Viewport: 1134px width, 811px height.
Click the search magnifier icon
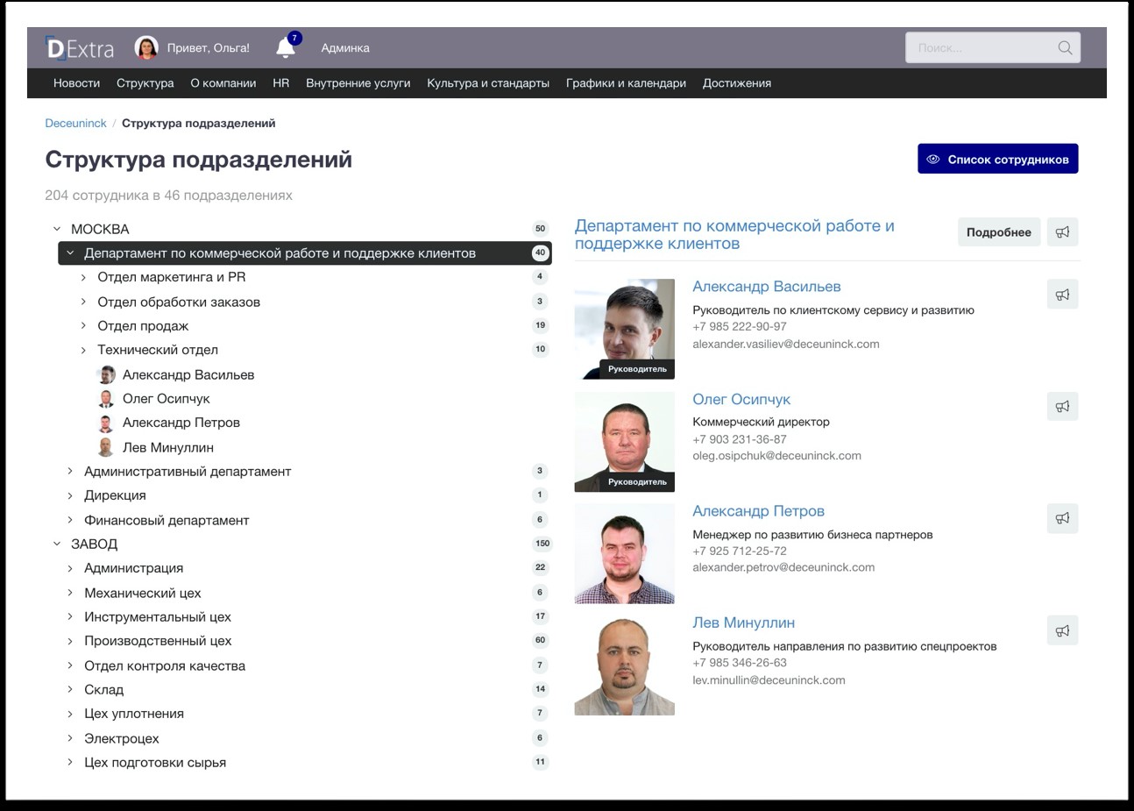1064,47
